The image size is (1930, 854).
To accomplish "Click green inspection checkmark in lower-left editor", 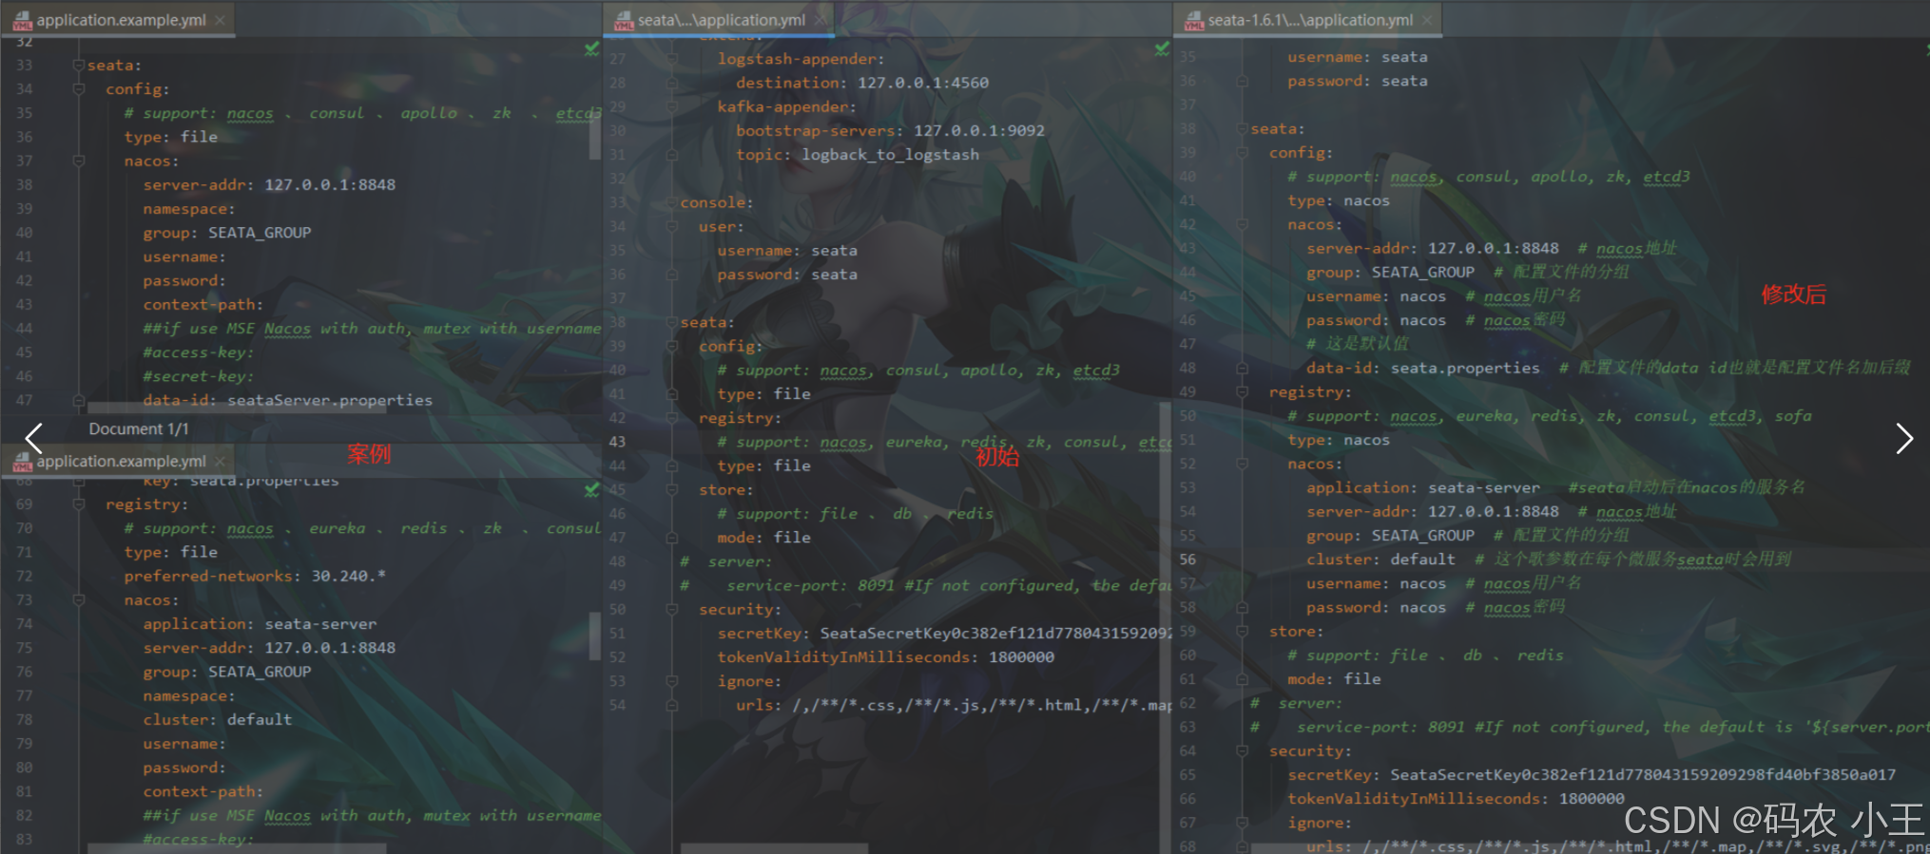I will (592, 489).
